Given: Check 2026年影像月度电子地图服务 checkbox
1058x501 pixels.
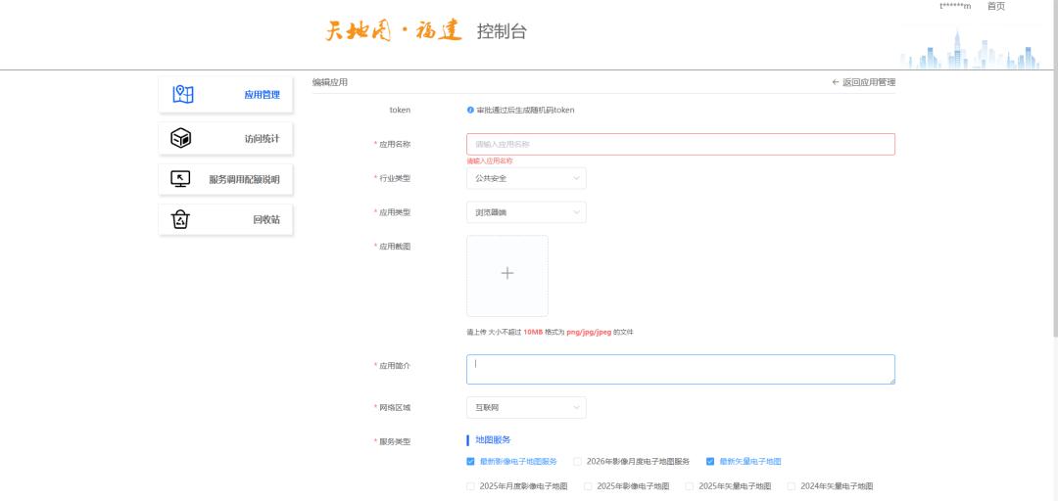Looking at the screenshot, I should pos(578,462).
